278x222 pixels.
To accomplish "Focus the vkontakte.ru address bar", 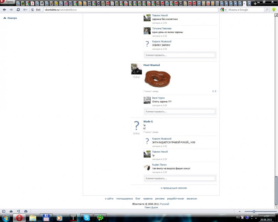I will [x=130, y=10].
